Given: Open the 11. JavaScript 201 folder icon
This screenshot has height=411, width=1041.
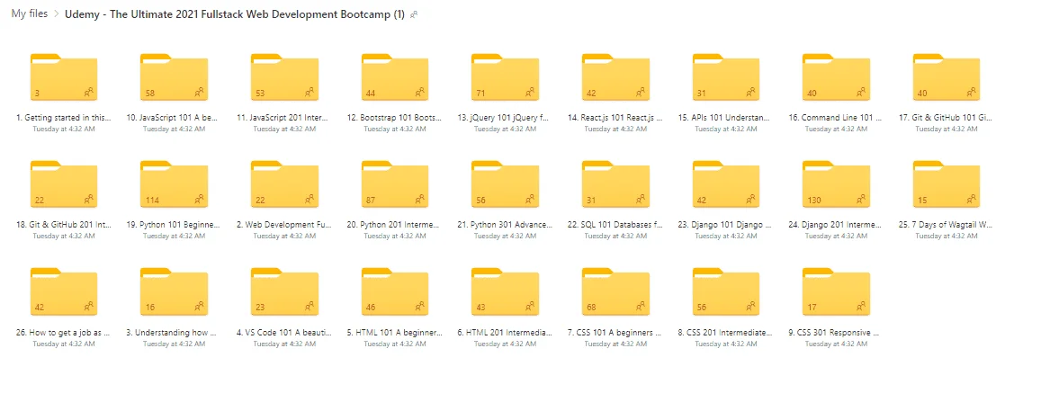Looking at the screenshot, I should (284, 77).
